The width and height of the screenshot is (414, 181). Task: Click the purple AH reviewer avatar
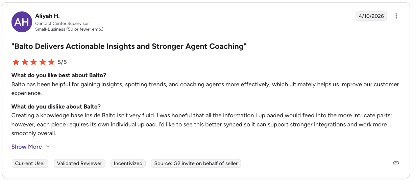point(22,22)
